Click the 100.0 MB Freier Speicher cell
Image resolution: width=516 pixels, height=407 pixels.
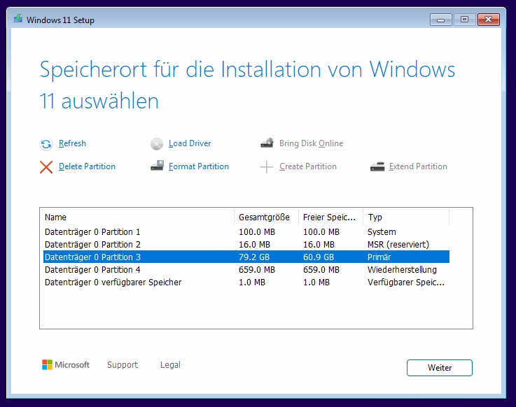[x=321, y=231]
